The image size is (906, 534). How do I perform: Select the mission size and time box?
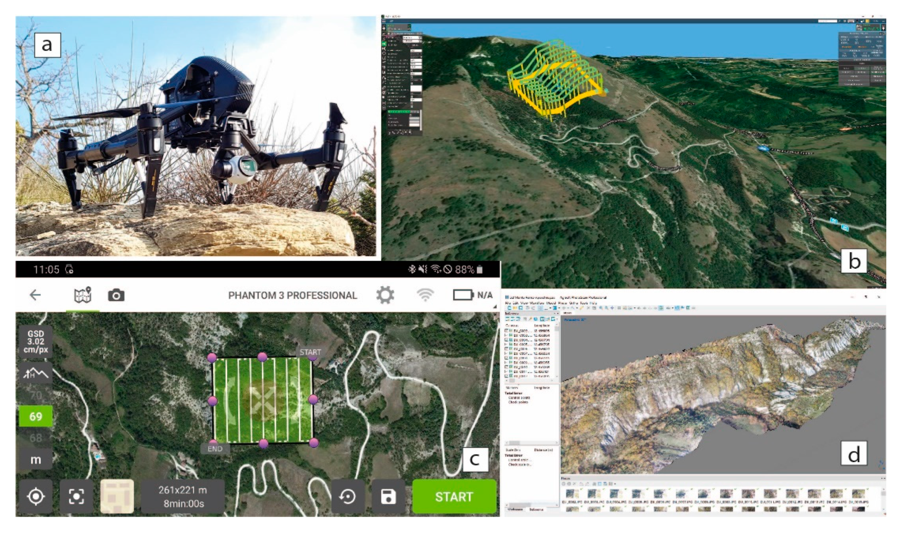[x=183, y=497]
